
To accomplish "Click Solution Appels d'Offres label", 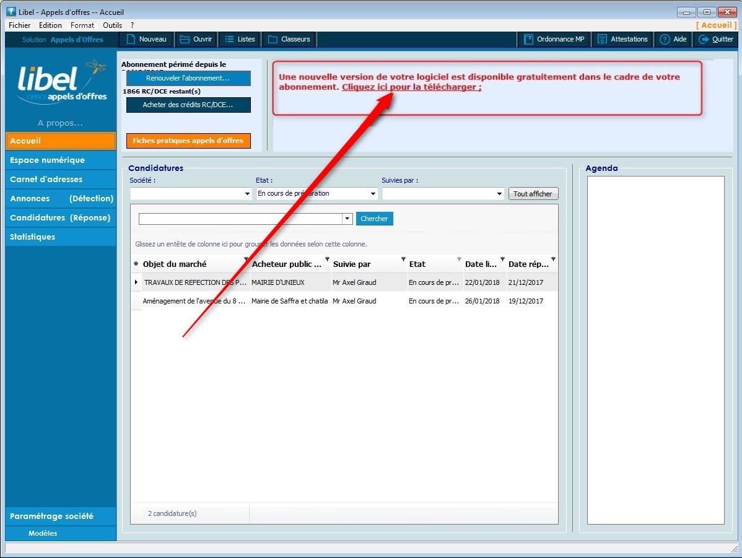I will 63,40.
